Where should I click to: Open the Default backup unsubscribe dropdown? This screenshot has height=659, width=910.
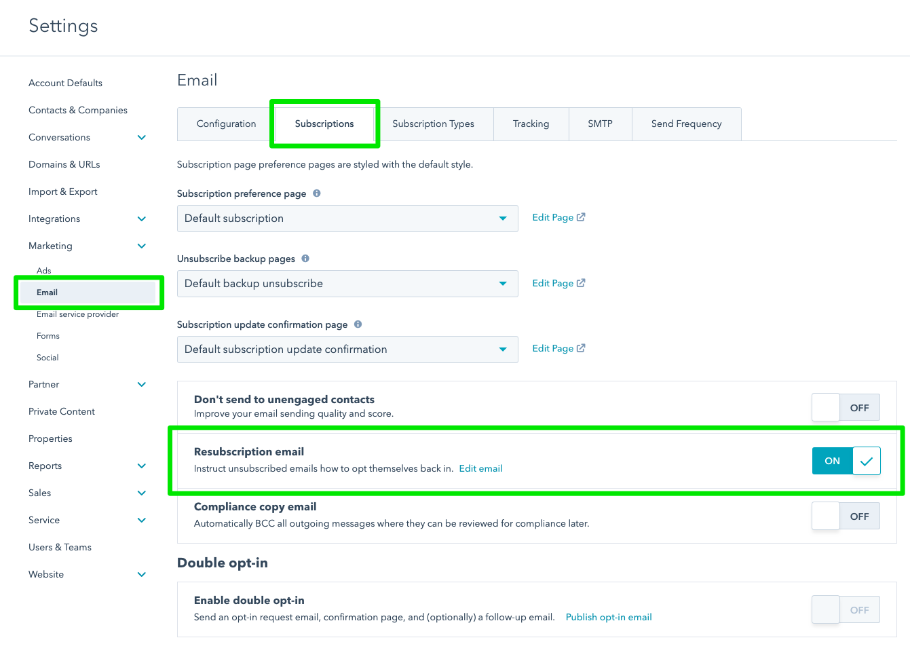(347, 284)
